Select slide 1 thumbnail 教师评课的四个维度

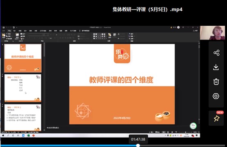pos(23,58)
